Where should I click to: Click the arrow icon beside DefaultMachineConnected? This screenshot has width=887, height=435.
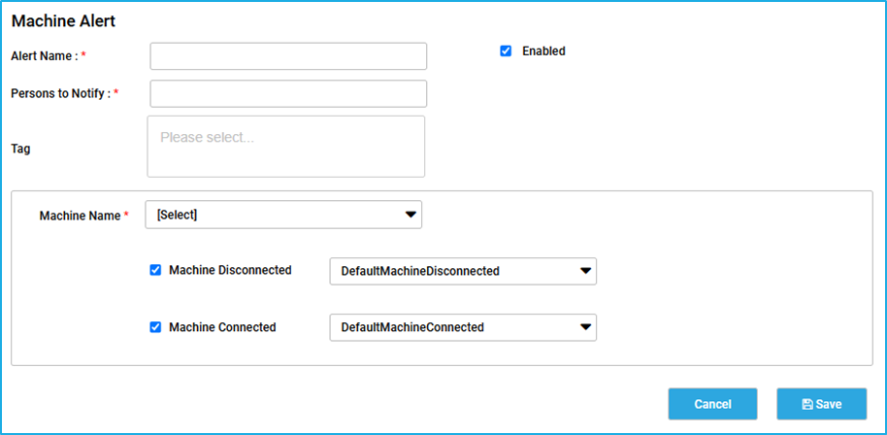coord(585,327)
